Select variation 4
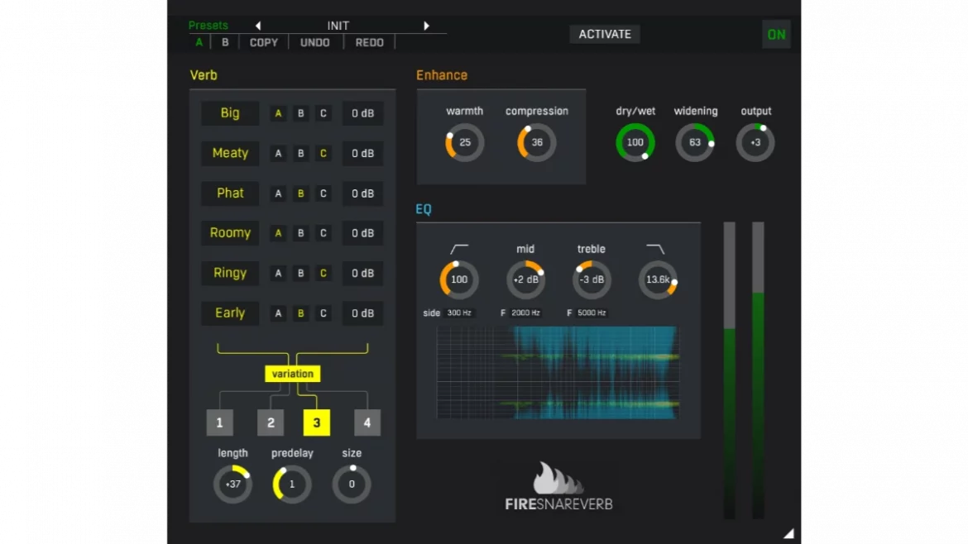The height and width of the screenshot is (544, 968). [367, 423]
